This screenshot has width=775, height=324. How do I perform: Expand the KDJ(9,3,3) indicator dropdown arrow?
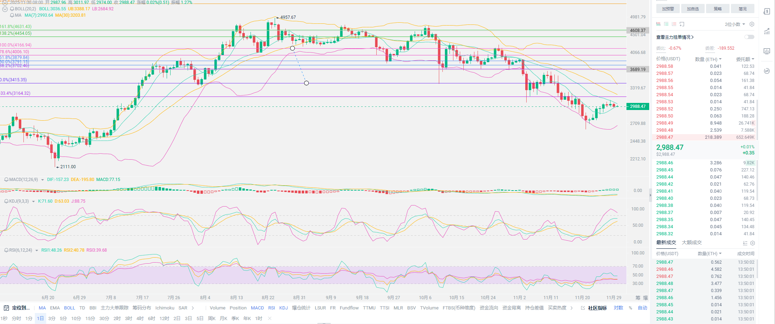pyautogui.click(x=33, y=202)
